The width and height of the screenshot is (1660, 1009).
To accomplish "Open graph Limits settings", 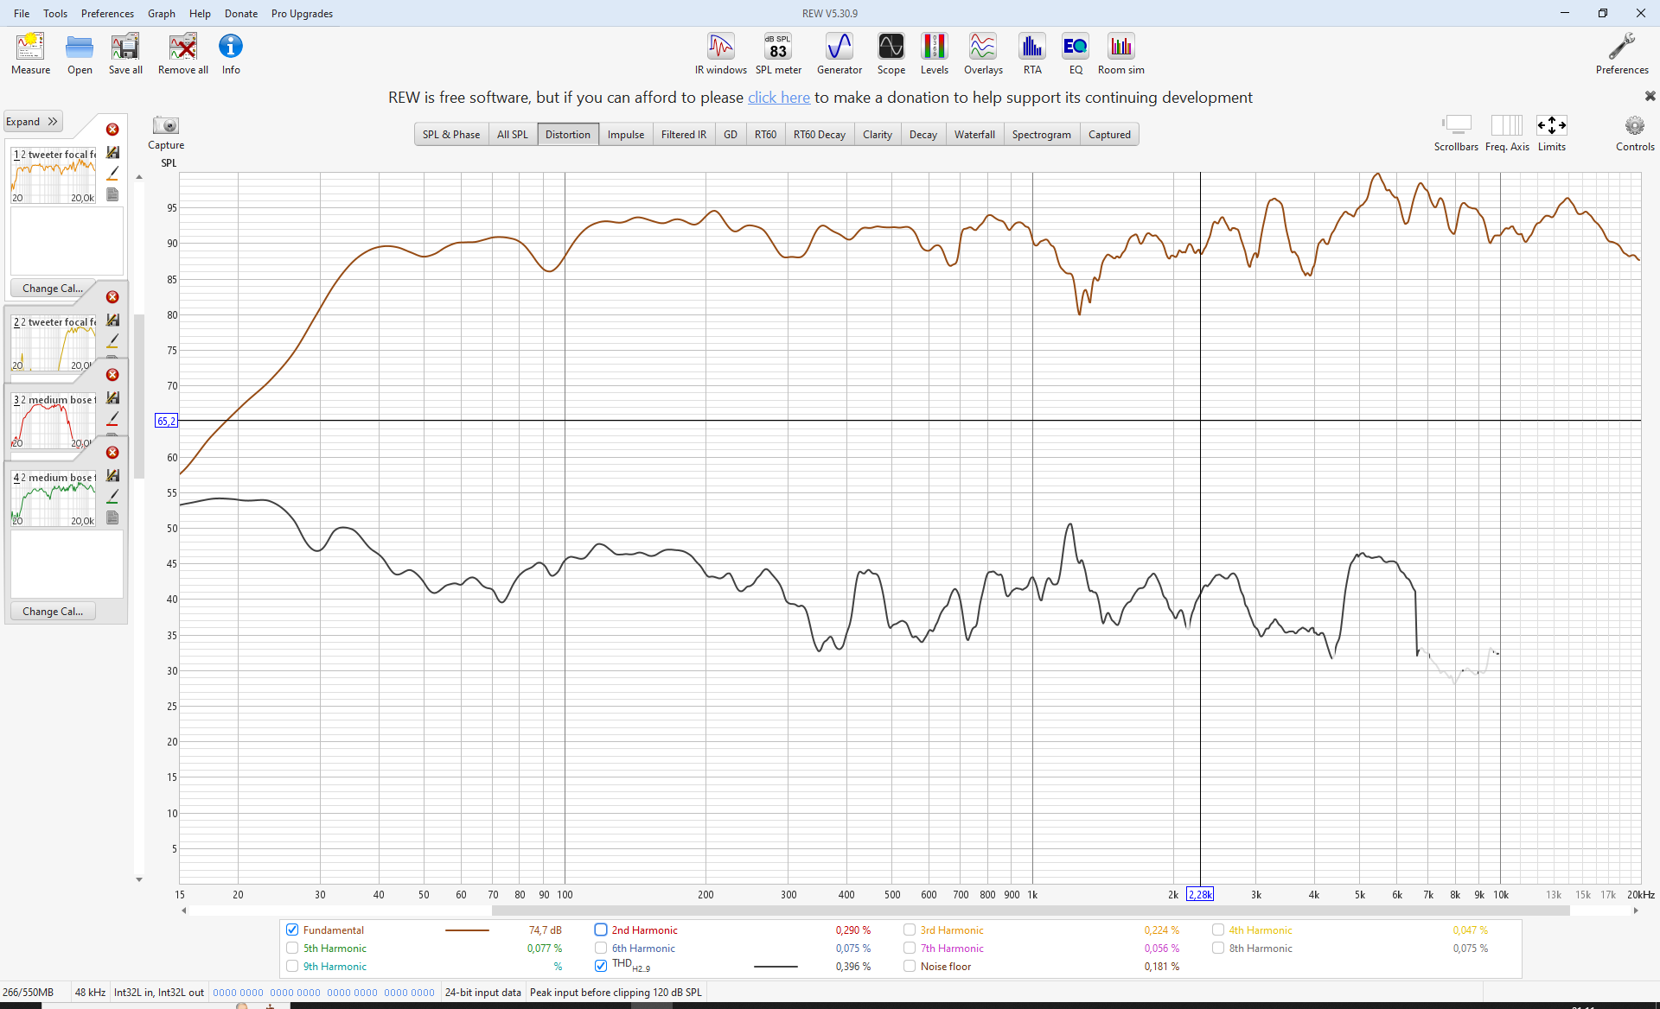I will click(x=1551, y=126).
